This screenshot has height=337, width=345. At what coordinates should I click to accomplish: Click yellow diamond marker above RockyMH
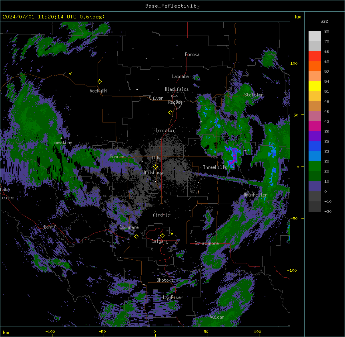click(x=100, y=82)
